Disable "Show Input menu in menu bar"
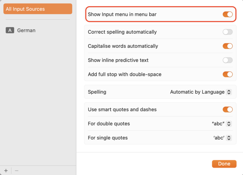 click(228, 14)
